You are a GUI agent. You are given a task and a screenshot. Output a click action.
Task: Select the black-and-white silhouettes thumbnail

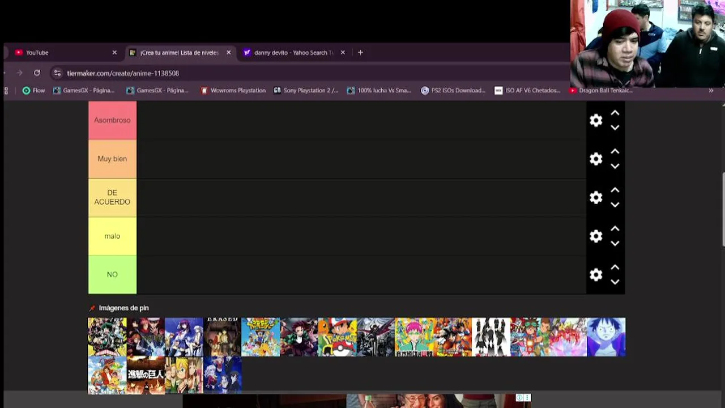491,337
